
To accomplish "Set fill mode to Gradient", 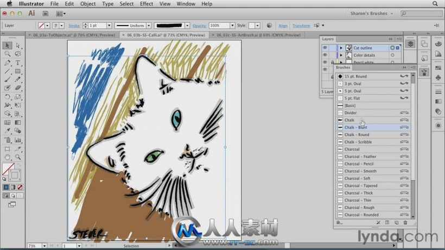I will [13, 187].
